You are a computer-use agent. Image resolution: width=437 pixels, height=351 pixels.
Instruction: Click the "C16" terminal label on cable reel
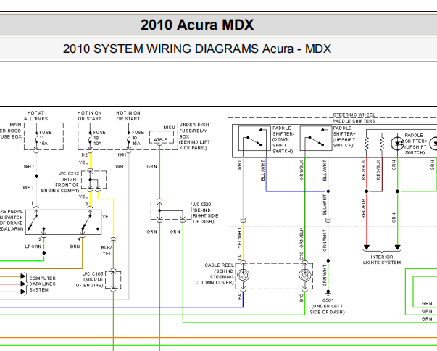[x=301, y=257]
